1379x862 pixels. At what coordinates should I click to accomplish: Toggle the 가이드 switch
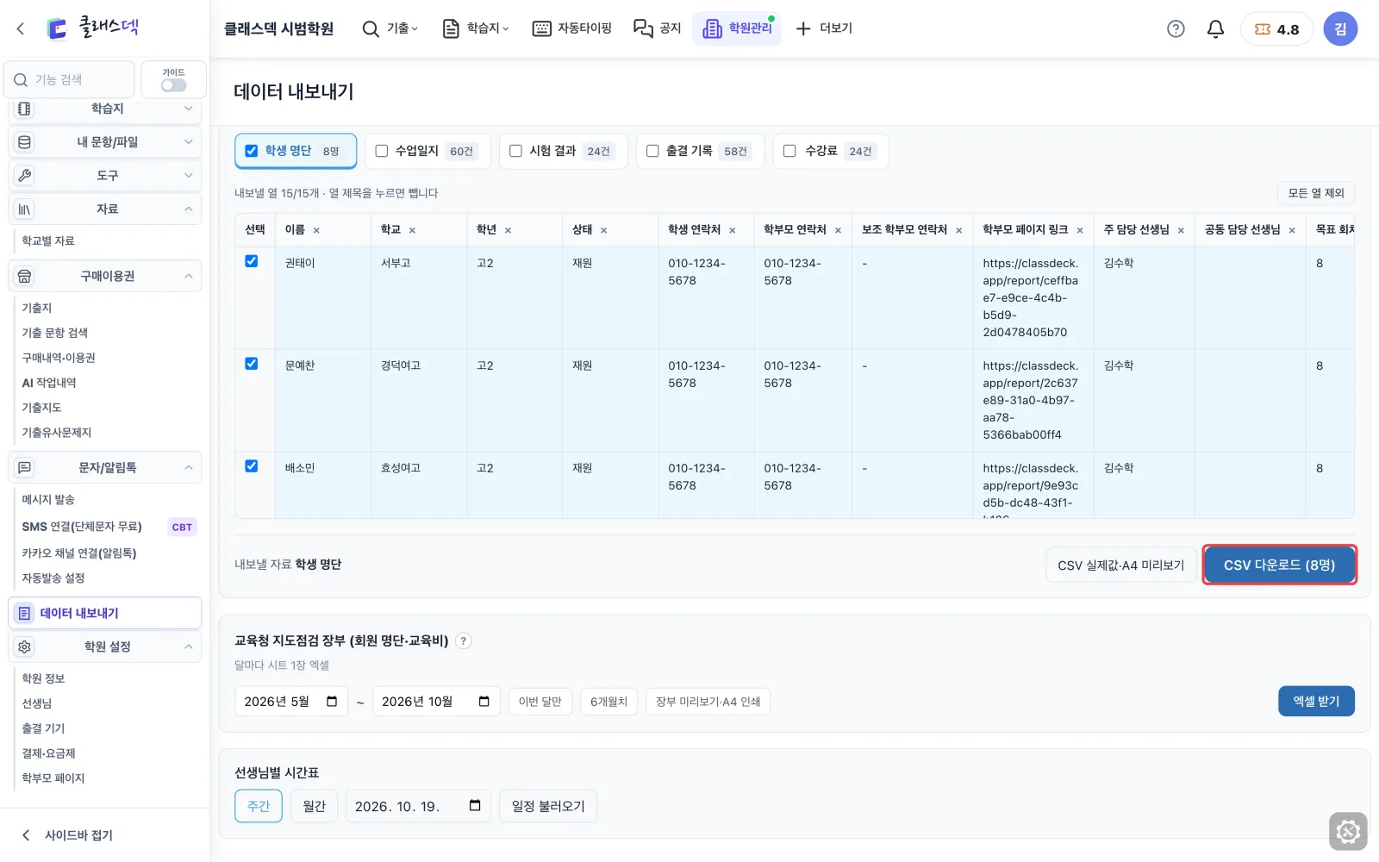click(173, 85)
